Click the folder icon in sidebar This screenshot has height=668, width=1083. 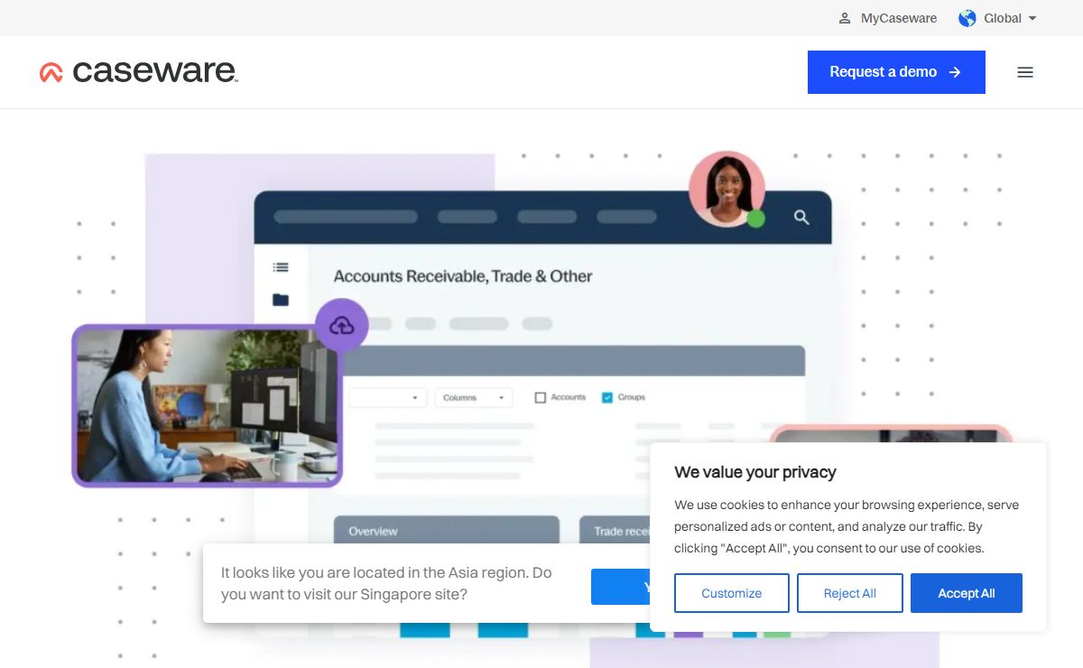(281, 300)
